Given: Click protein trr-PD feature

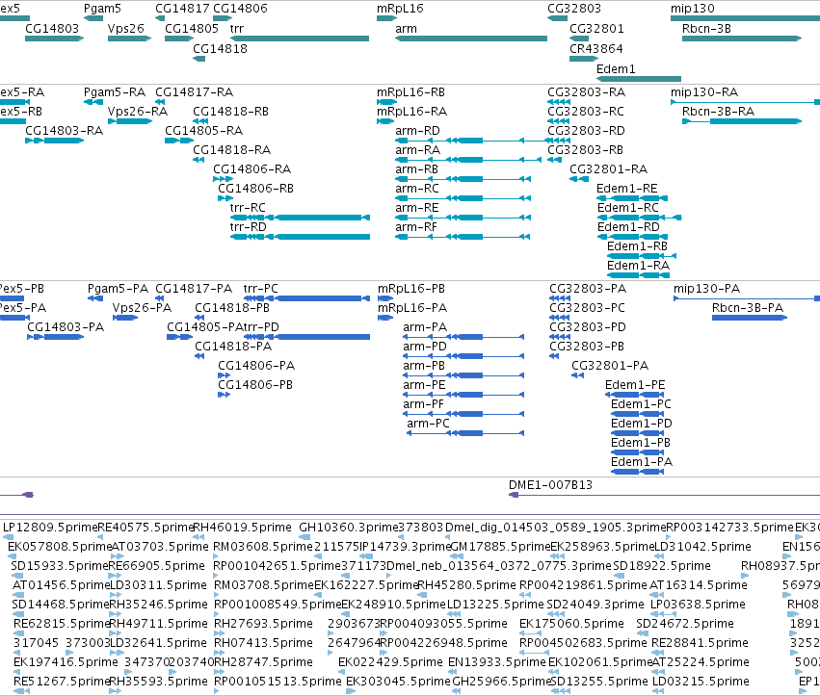Looking at the screenshot, I should coord(306,337).
